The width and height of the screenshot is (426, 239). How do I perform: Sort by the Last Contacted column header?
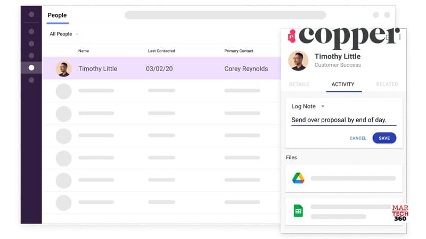coord(161,50)
